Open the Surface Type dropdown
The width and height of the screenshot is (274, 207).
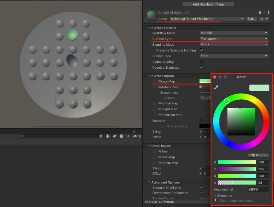pos(234,38)
